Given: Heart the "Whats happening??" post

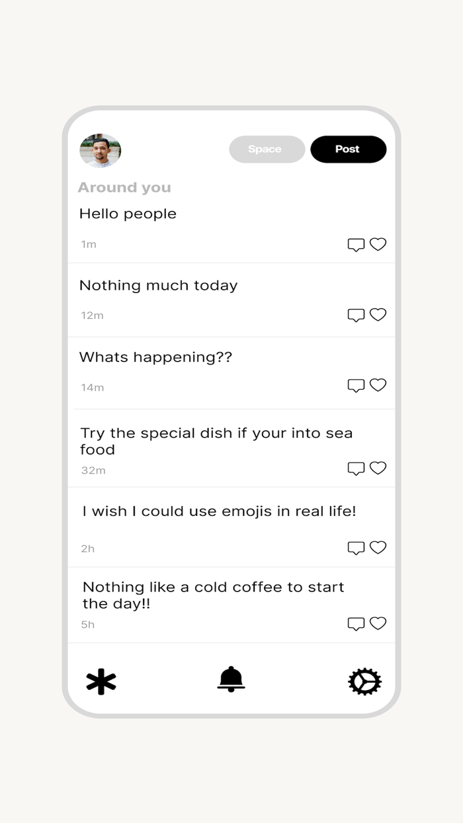Looking at the screenshot, I should coord(378,385).
